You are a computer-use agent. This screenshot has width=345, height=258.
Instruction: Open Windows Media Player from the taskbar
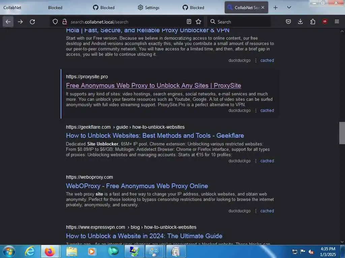click(92, 251)
